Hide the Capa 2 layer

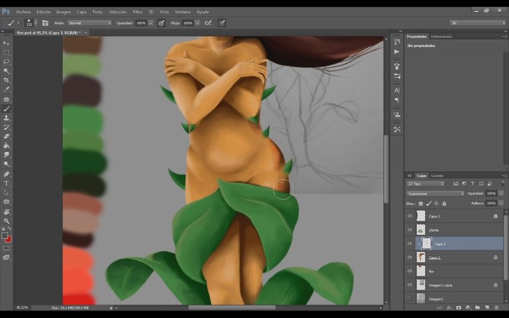point(410,257)
